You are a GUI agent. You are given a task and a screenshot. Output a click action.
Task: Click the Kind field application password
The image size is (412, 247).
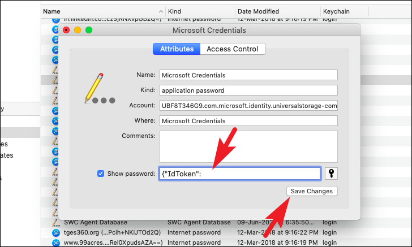[248, 90]
